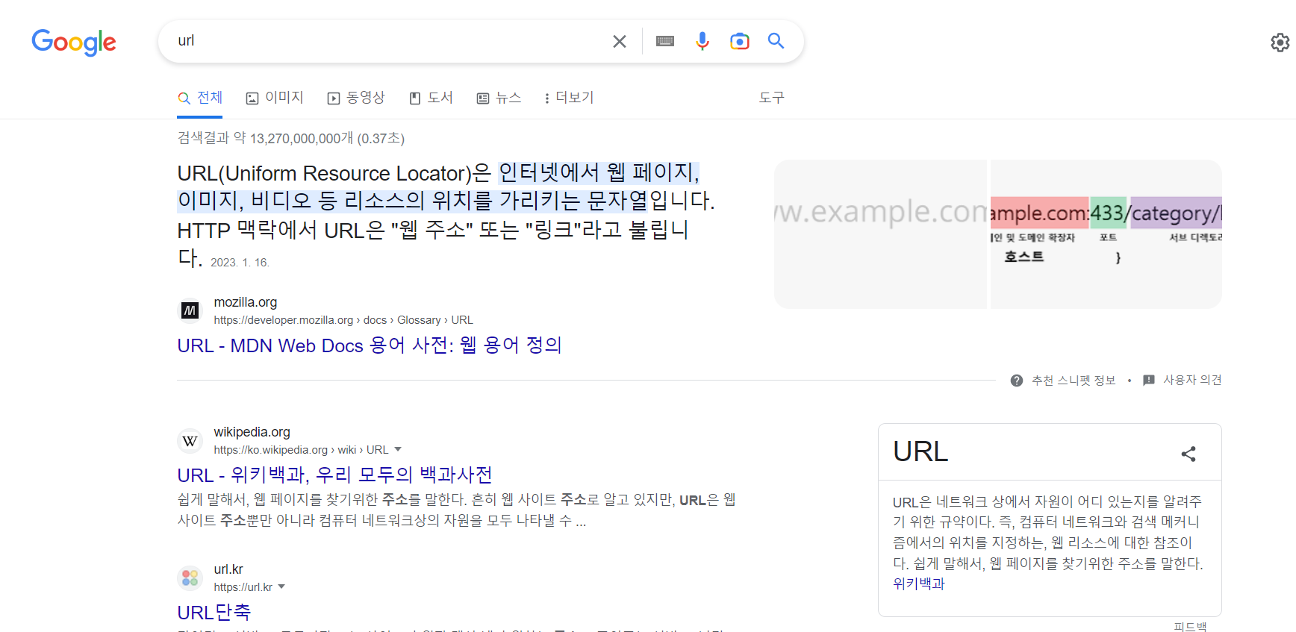Screen dimensions: 1296x632
Task: Click the Google logo
Action: (x=74, y=43)
